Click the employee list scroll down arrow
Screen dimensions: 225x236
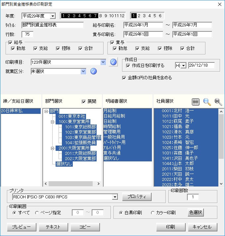(221, 184)
